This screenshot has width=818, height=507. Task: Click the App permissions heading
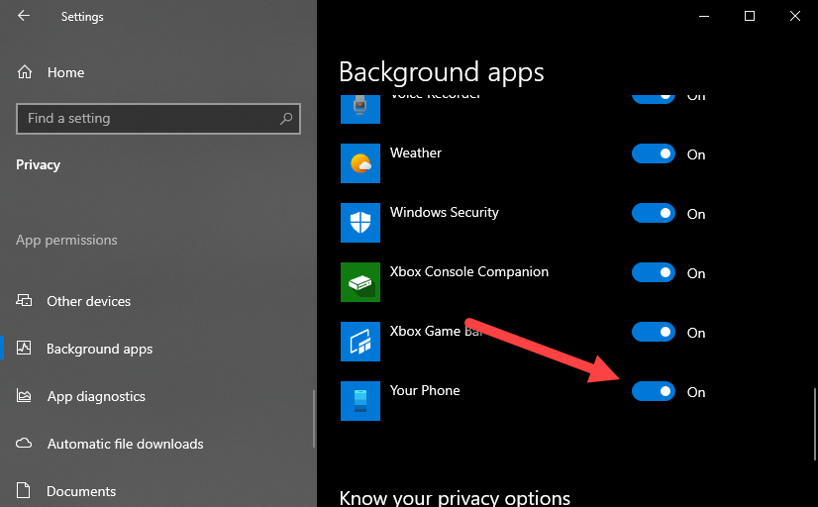66,240
